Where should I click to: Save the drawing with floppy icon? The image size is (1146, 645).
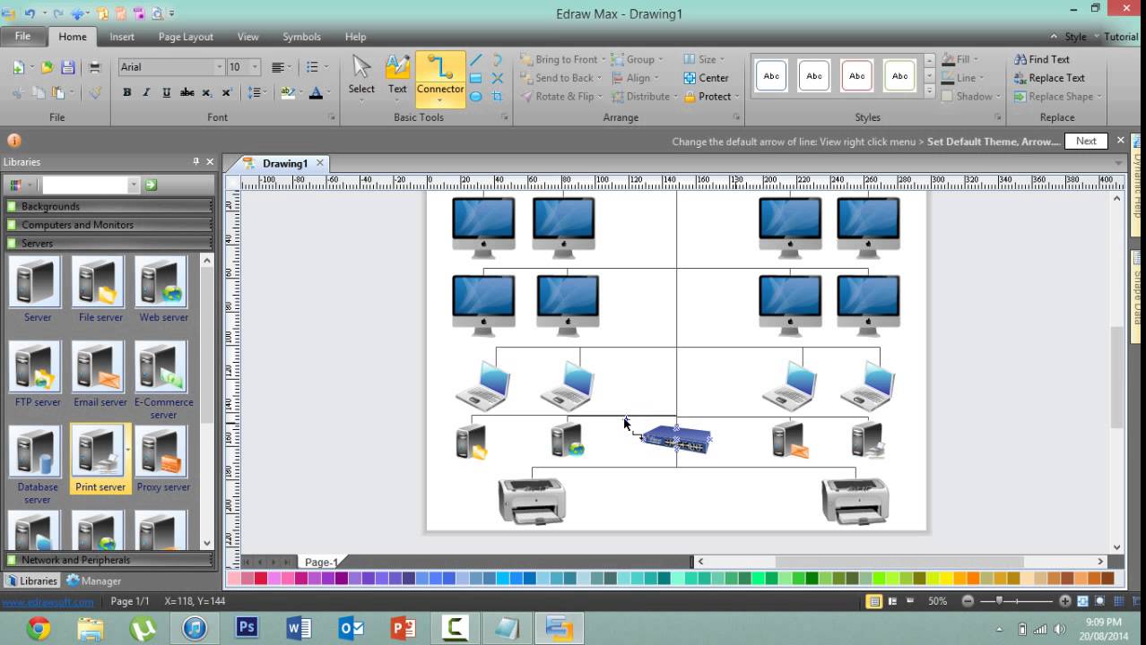click(67, 67)
